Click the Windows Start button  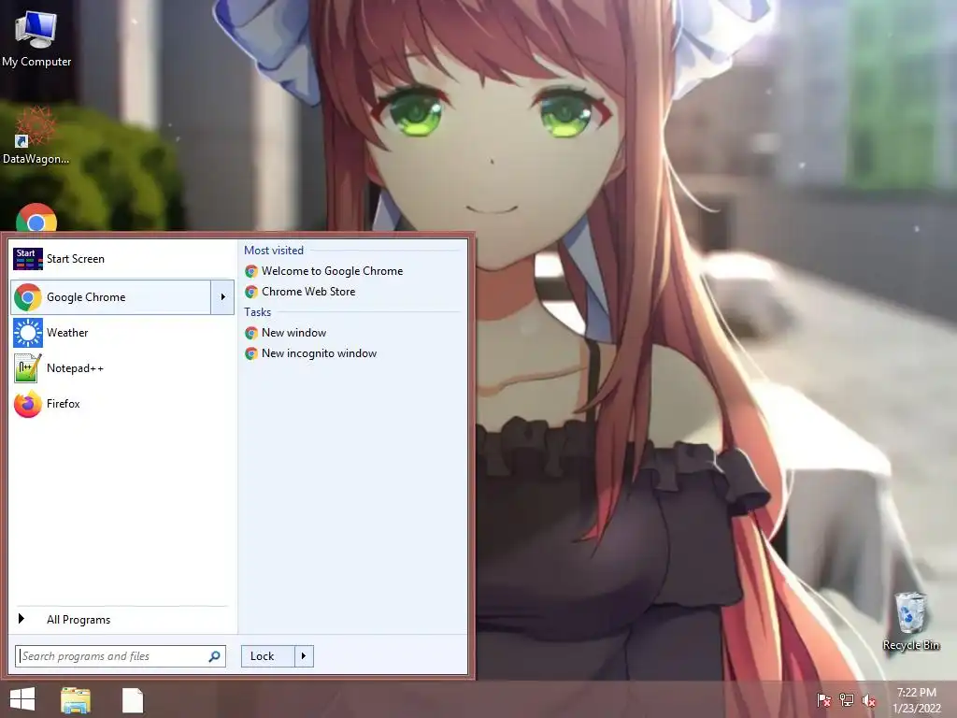click(22, 699)
